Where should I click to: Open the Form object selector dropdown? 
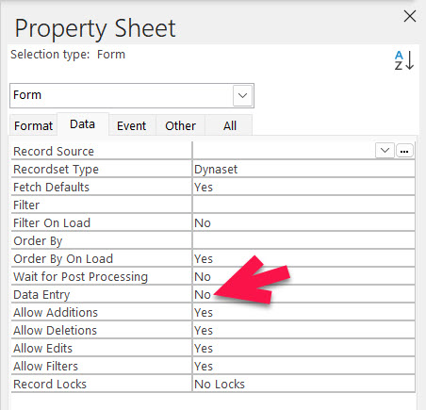pyautogui.click(x=242, y=95)
